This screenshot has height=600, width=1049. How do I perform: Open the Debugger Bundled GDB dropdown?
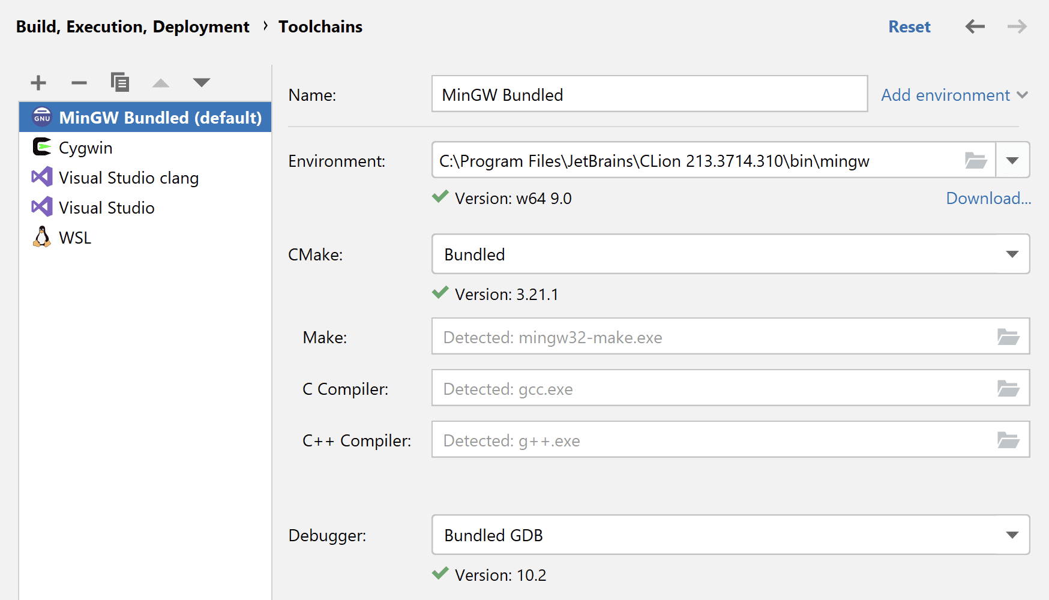coord(731,535)
